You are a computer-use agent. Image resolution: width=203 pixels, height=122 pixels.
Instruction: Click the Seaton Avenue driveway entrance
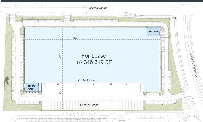[67, 18]
